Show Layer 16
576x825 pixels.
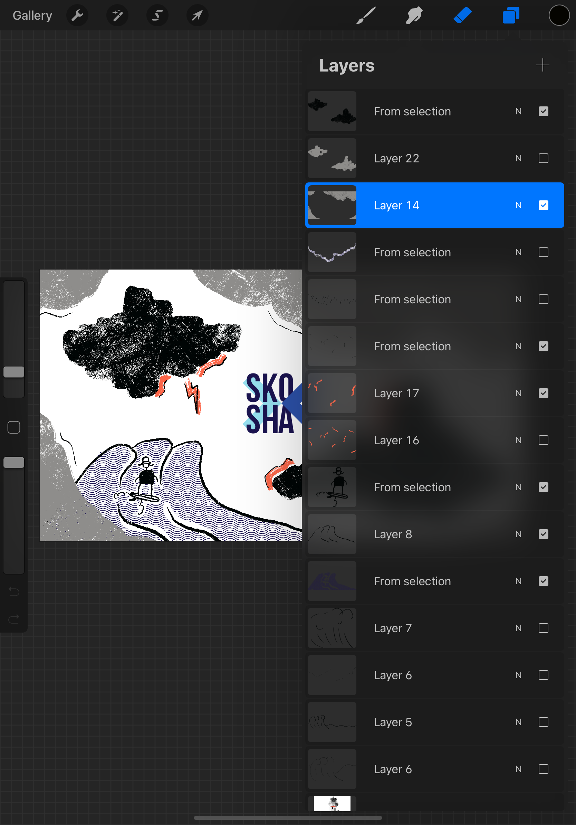coord(543,440)
